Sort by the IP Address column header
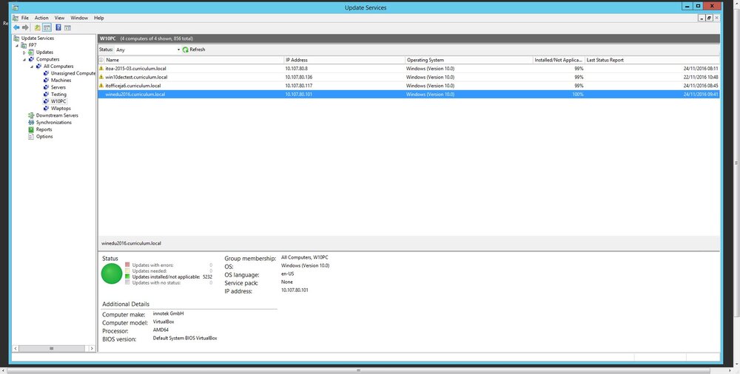The height and width of the screenshot is (374, 740). [345, 60]
